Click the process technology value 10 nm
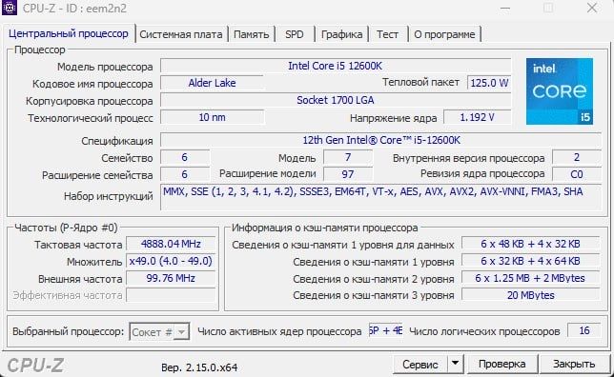This screenshot has height=377, width=614. pyautogui.click(x=212, y=117)
